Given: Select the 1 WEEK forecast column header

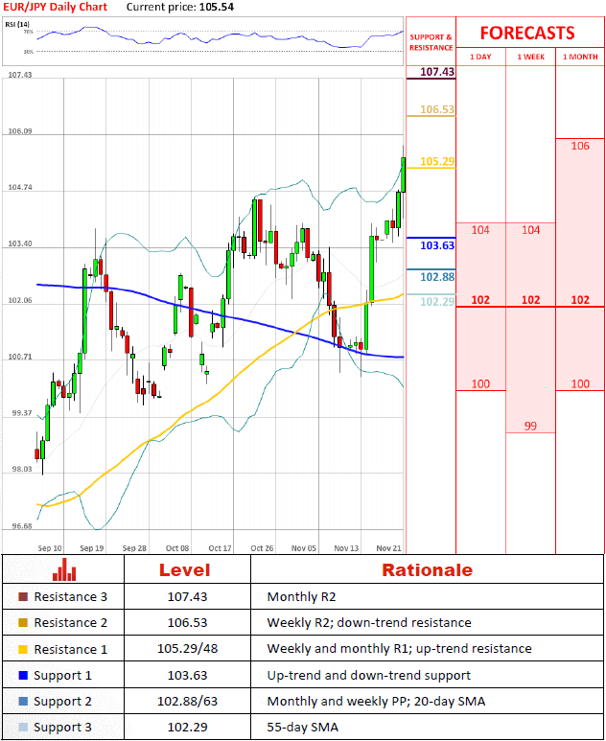Looking at the screenshot, I should point(530,57).
